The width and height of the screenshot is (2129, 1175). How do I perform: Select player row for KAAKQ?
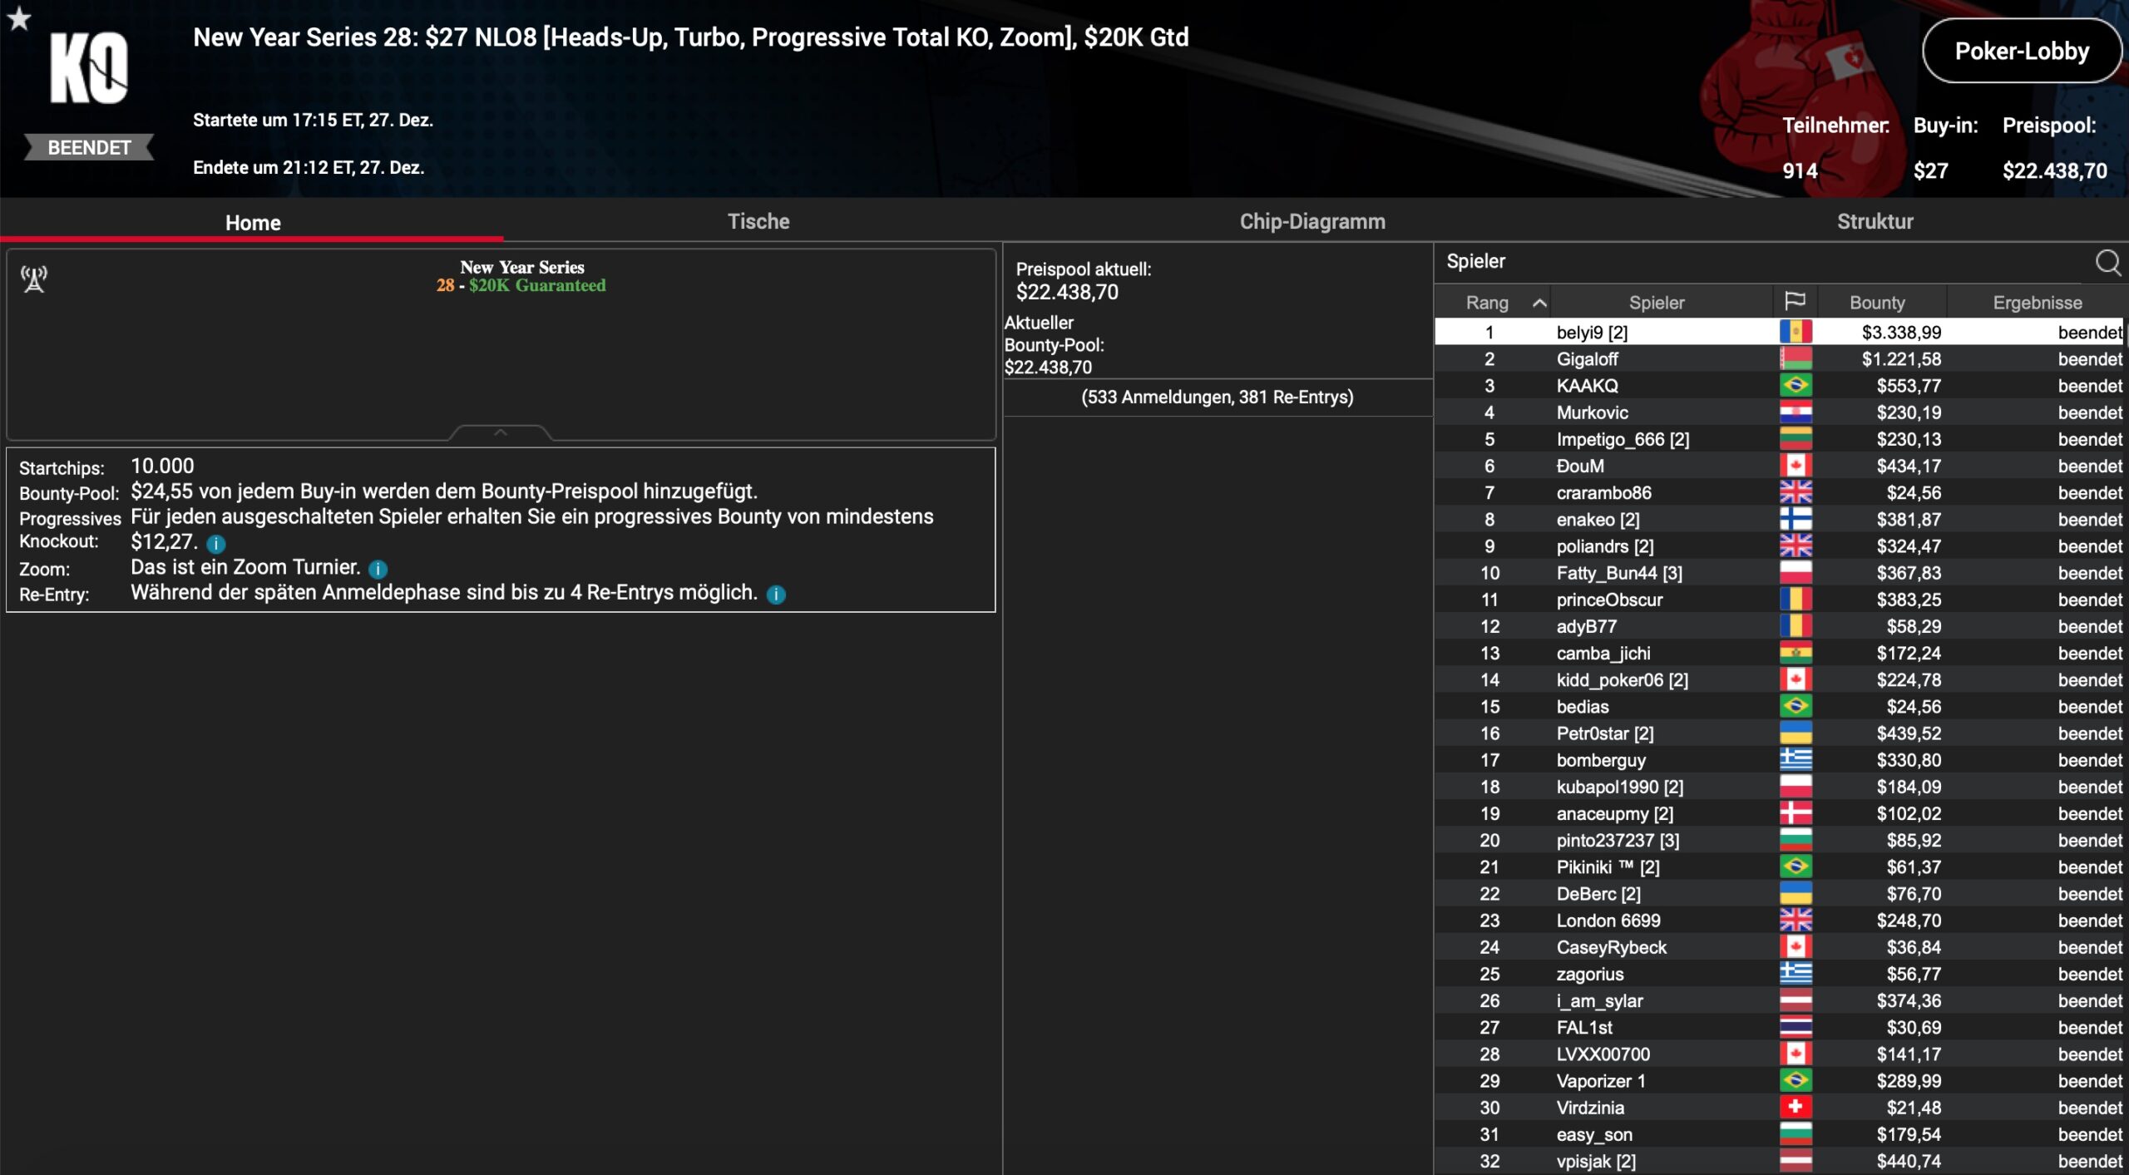(1587, 386)
